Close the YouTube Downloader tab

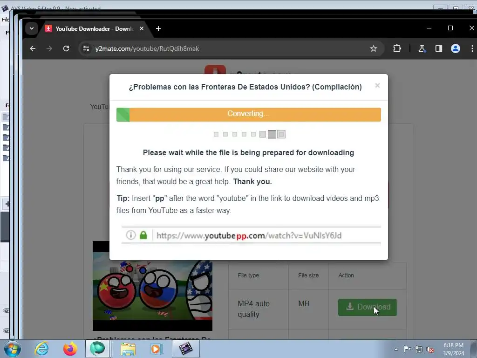[142, 28]
